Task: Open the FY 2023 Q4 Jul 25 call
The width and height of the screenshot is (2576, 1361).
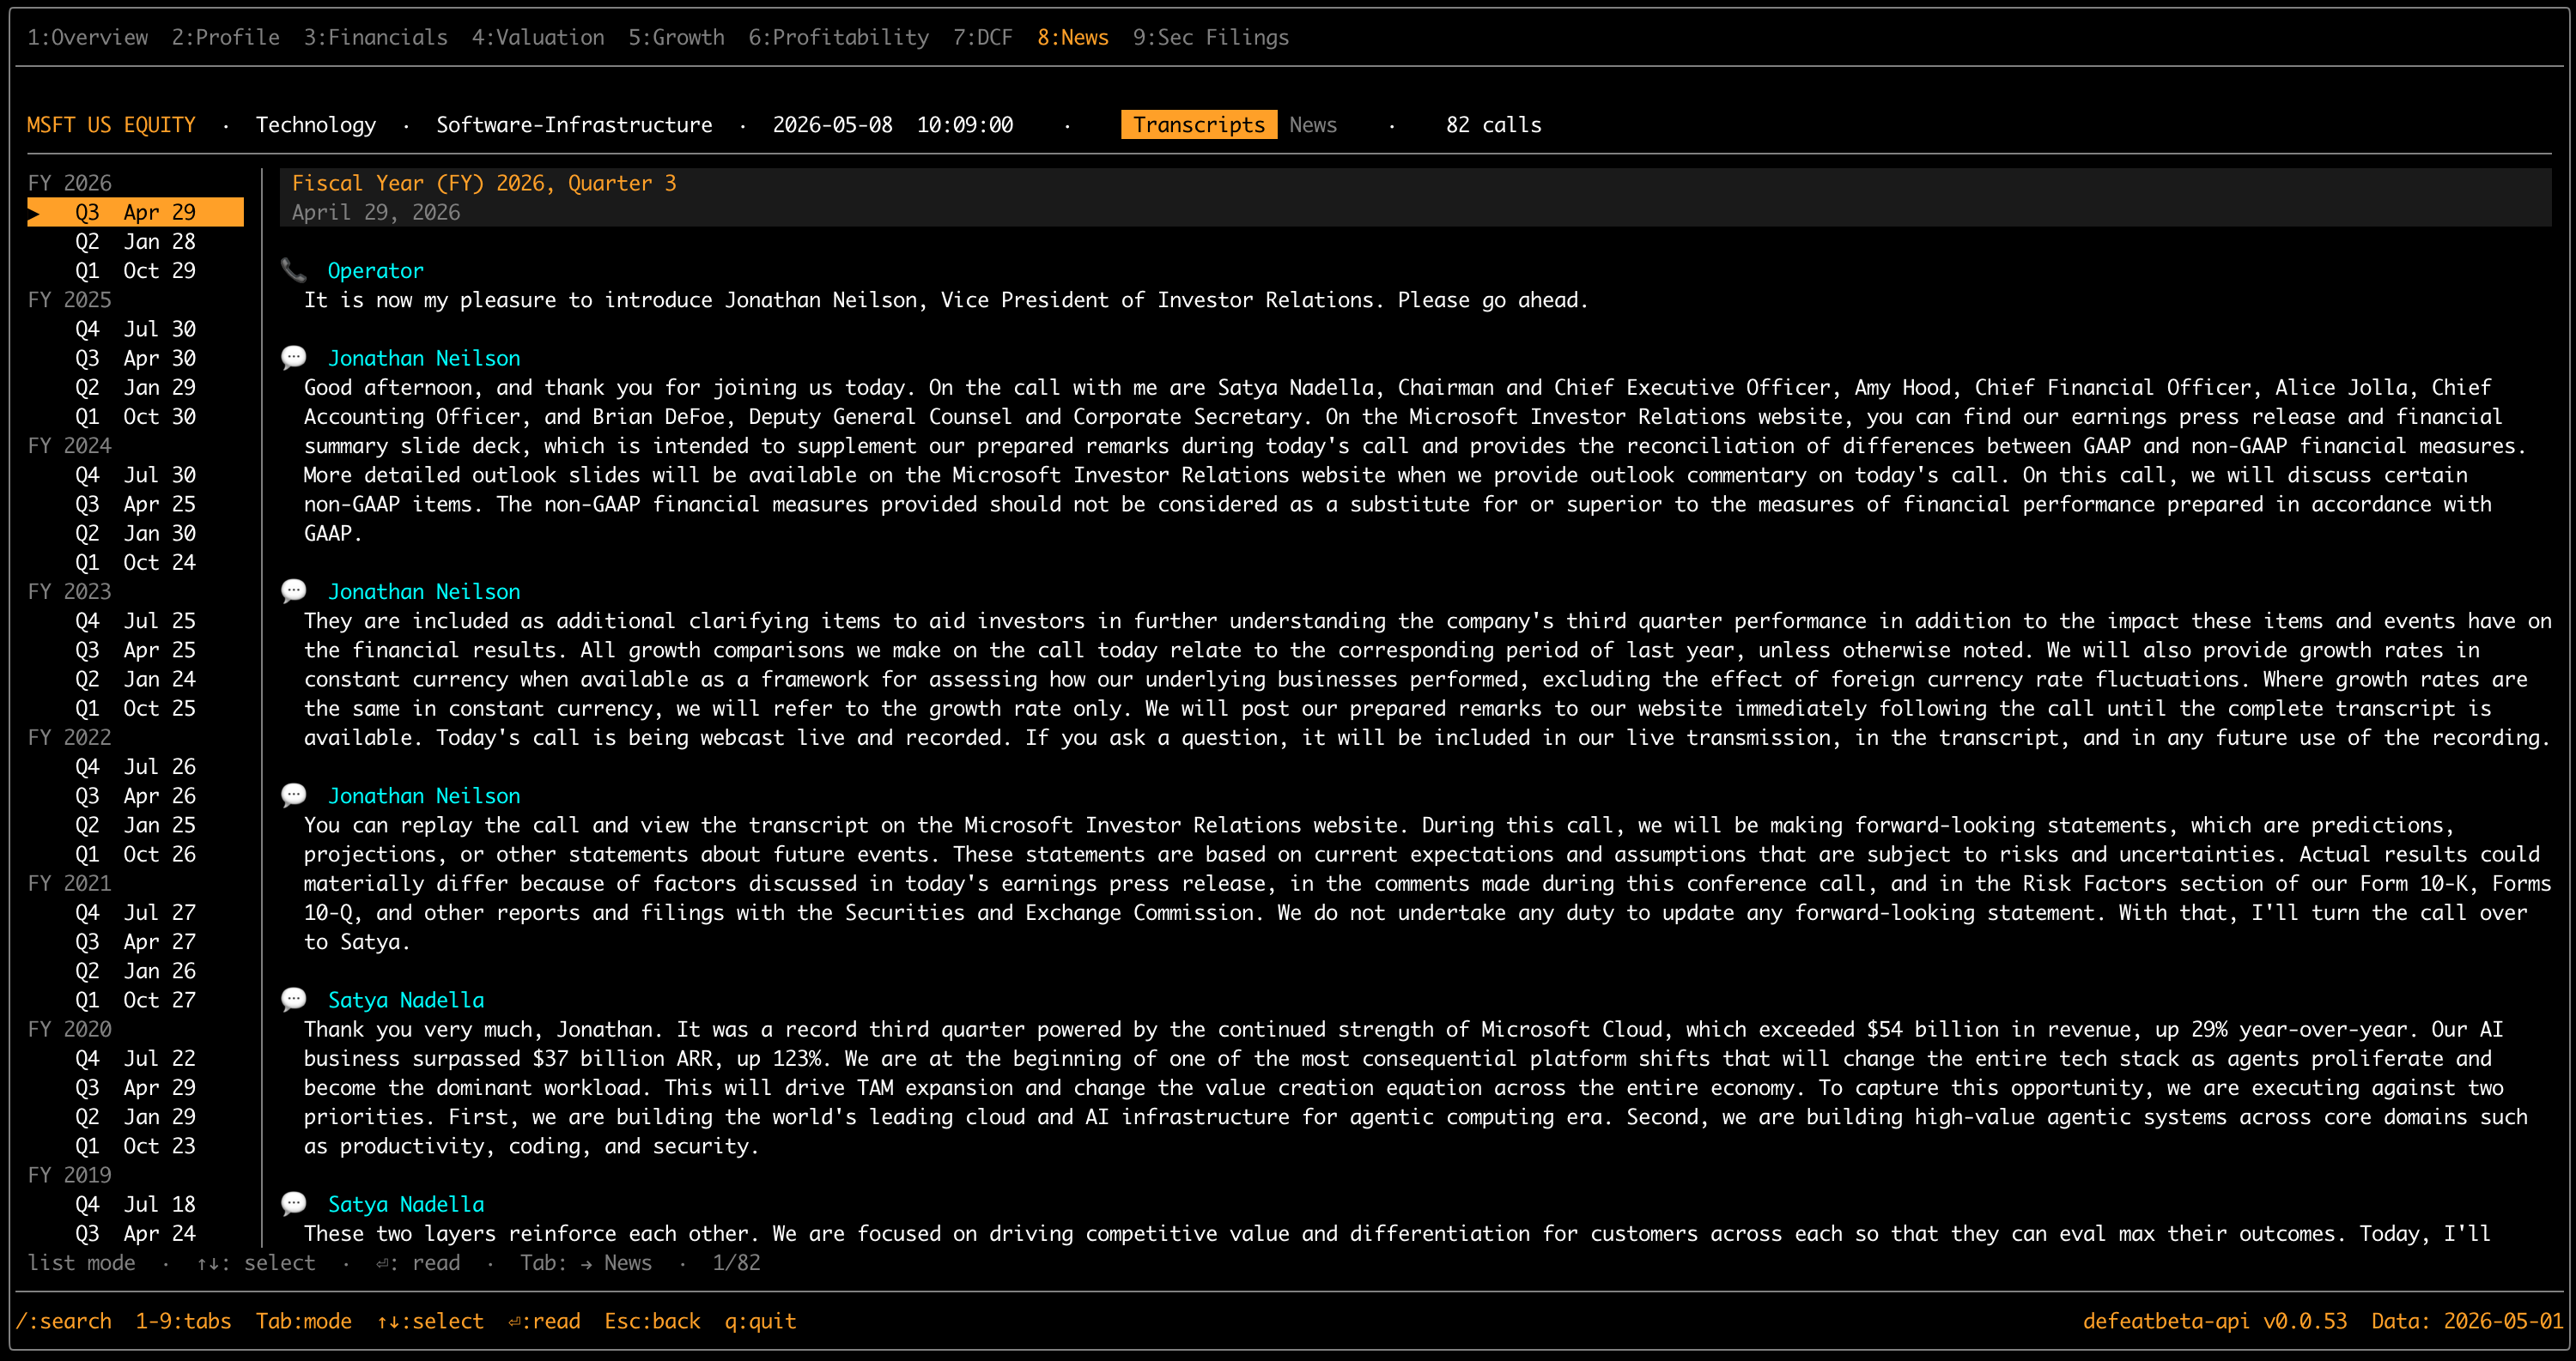Action: point(135,620)
